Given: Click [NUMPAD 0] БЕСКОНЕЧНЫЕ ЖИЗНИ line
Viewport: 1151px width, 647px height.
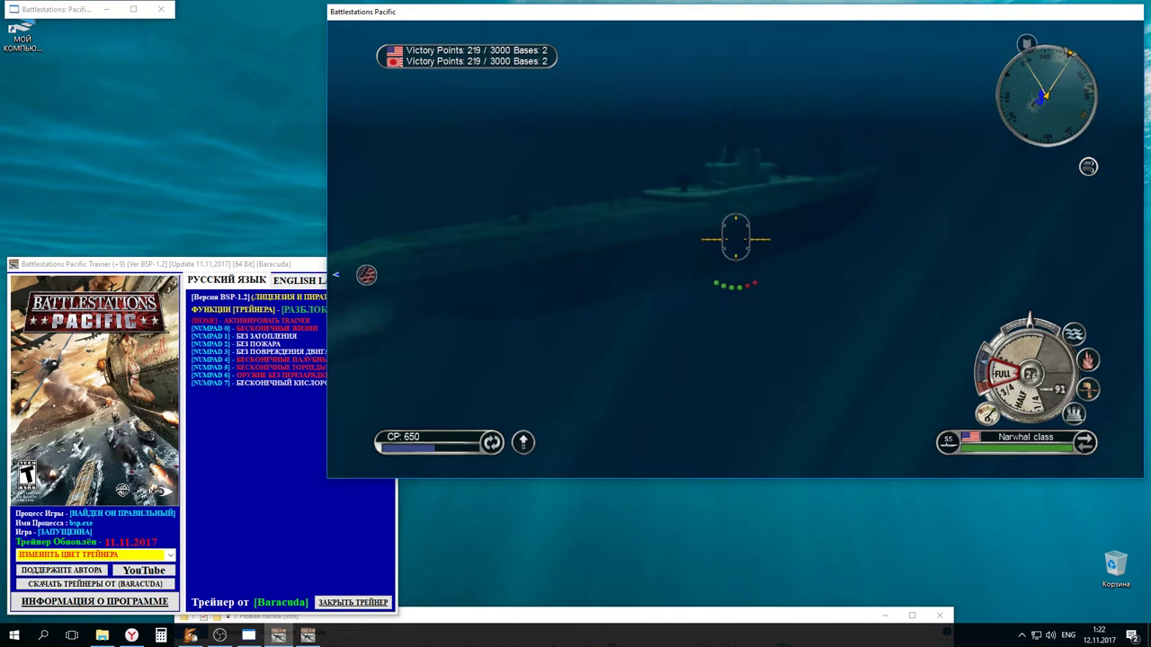Looking at the screenshot, I should coord(254,329).
